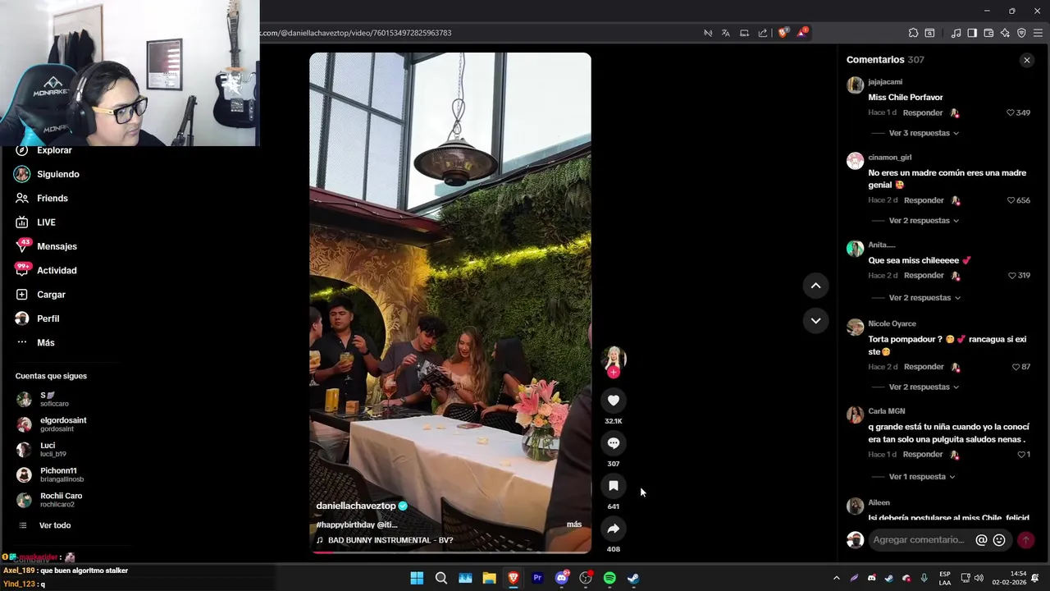The image size is (1050, 591).
Task: Open followed account elgordosaint
Action: pos(62,424)
